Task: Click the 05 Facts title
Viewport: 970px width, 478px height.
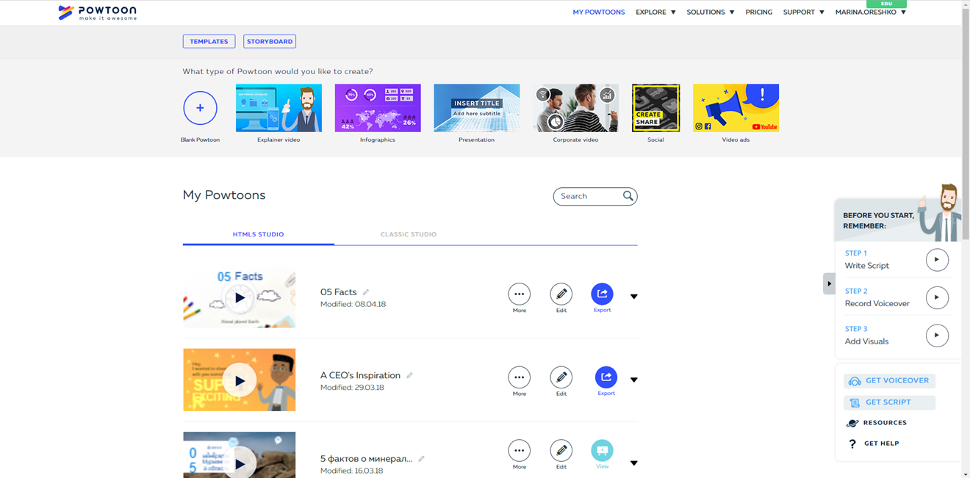Action: (338, 292)
